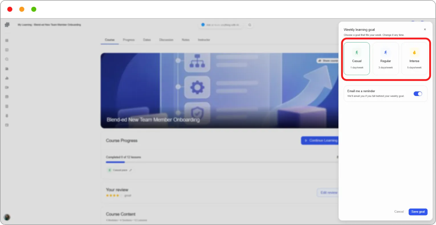Select the Casual 1 day/week goal
The image size is (436, 225).
click(x=357, y=59)
